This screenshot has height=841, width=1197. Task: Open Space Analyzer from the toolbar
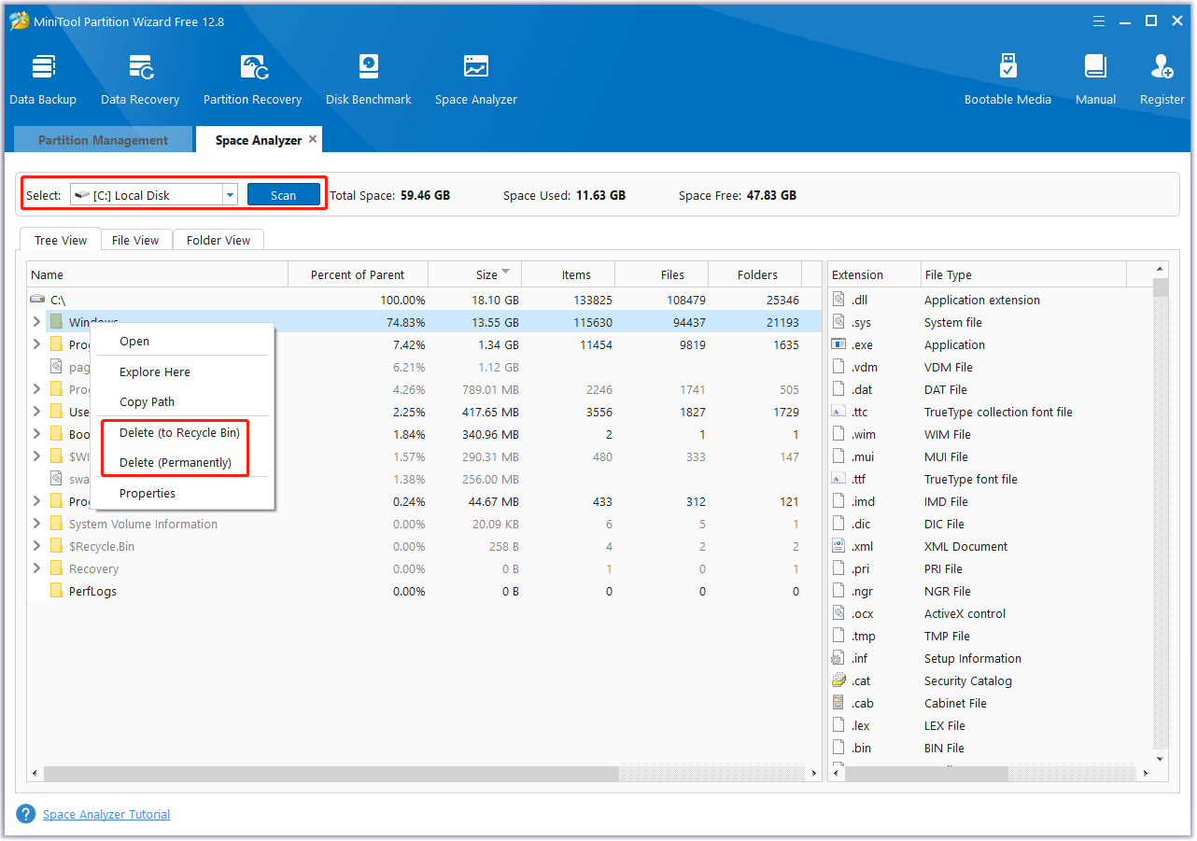tap(476, 79)
